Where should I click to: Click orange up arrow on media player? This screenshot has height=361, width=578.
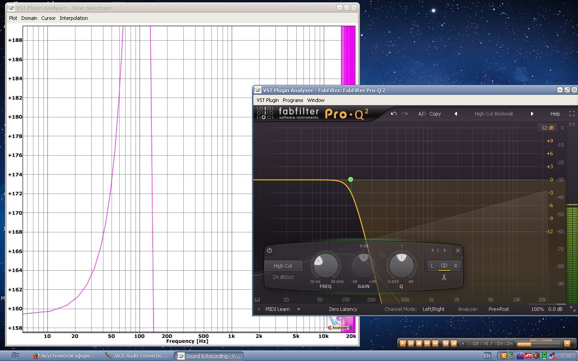[567, 343]
